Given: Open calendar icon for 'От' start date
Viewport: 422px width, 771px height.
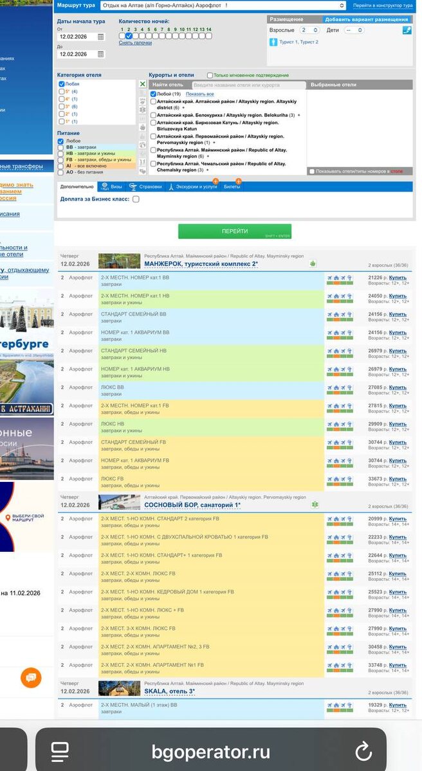Looking at the screenshot, I should pyautogui.click(x=100, y=37).
